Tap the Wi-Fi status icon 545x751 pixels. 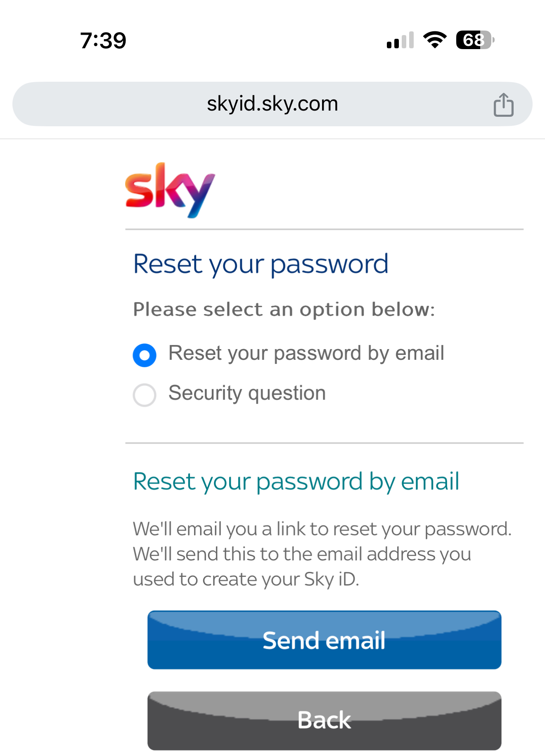435,40
